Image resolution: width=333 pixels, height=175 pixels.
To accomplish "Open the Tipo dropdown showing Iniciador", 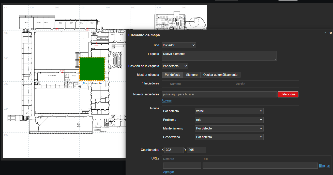I will pos(179,45).
